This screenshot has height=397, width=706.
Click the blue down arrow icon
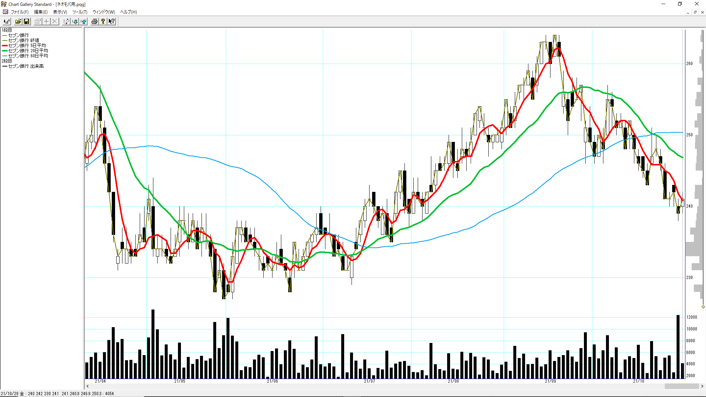[x=75, y=21]
